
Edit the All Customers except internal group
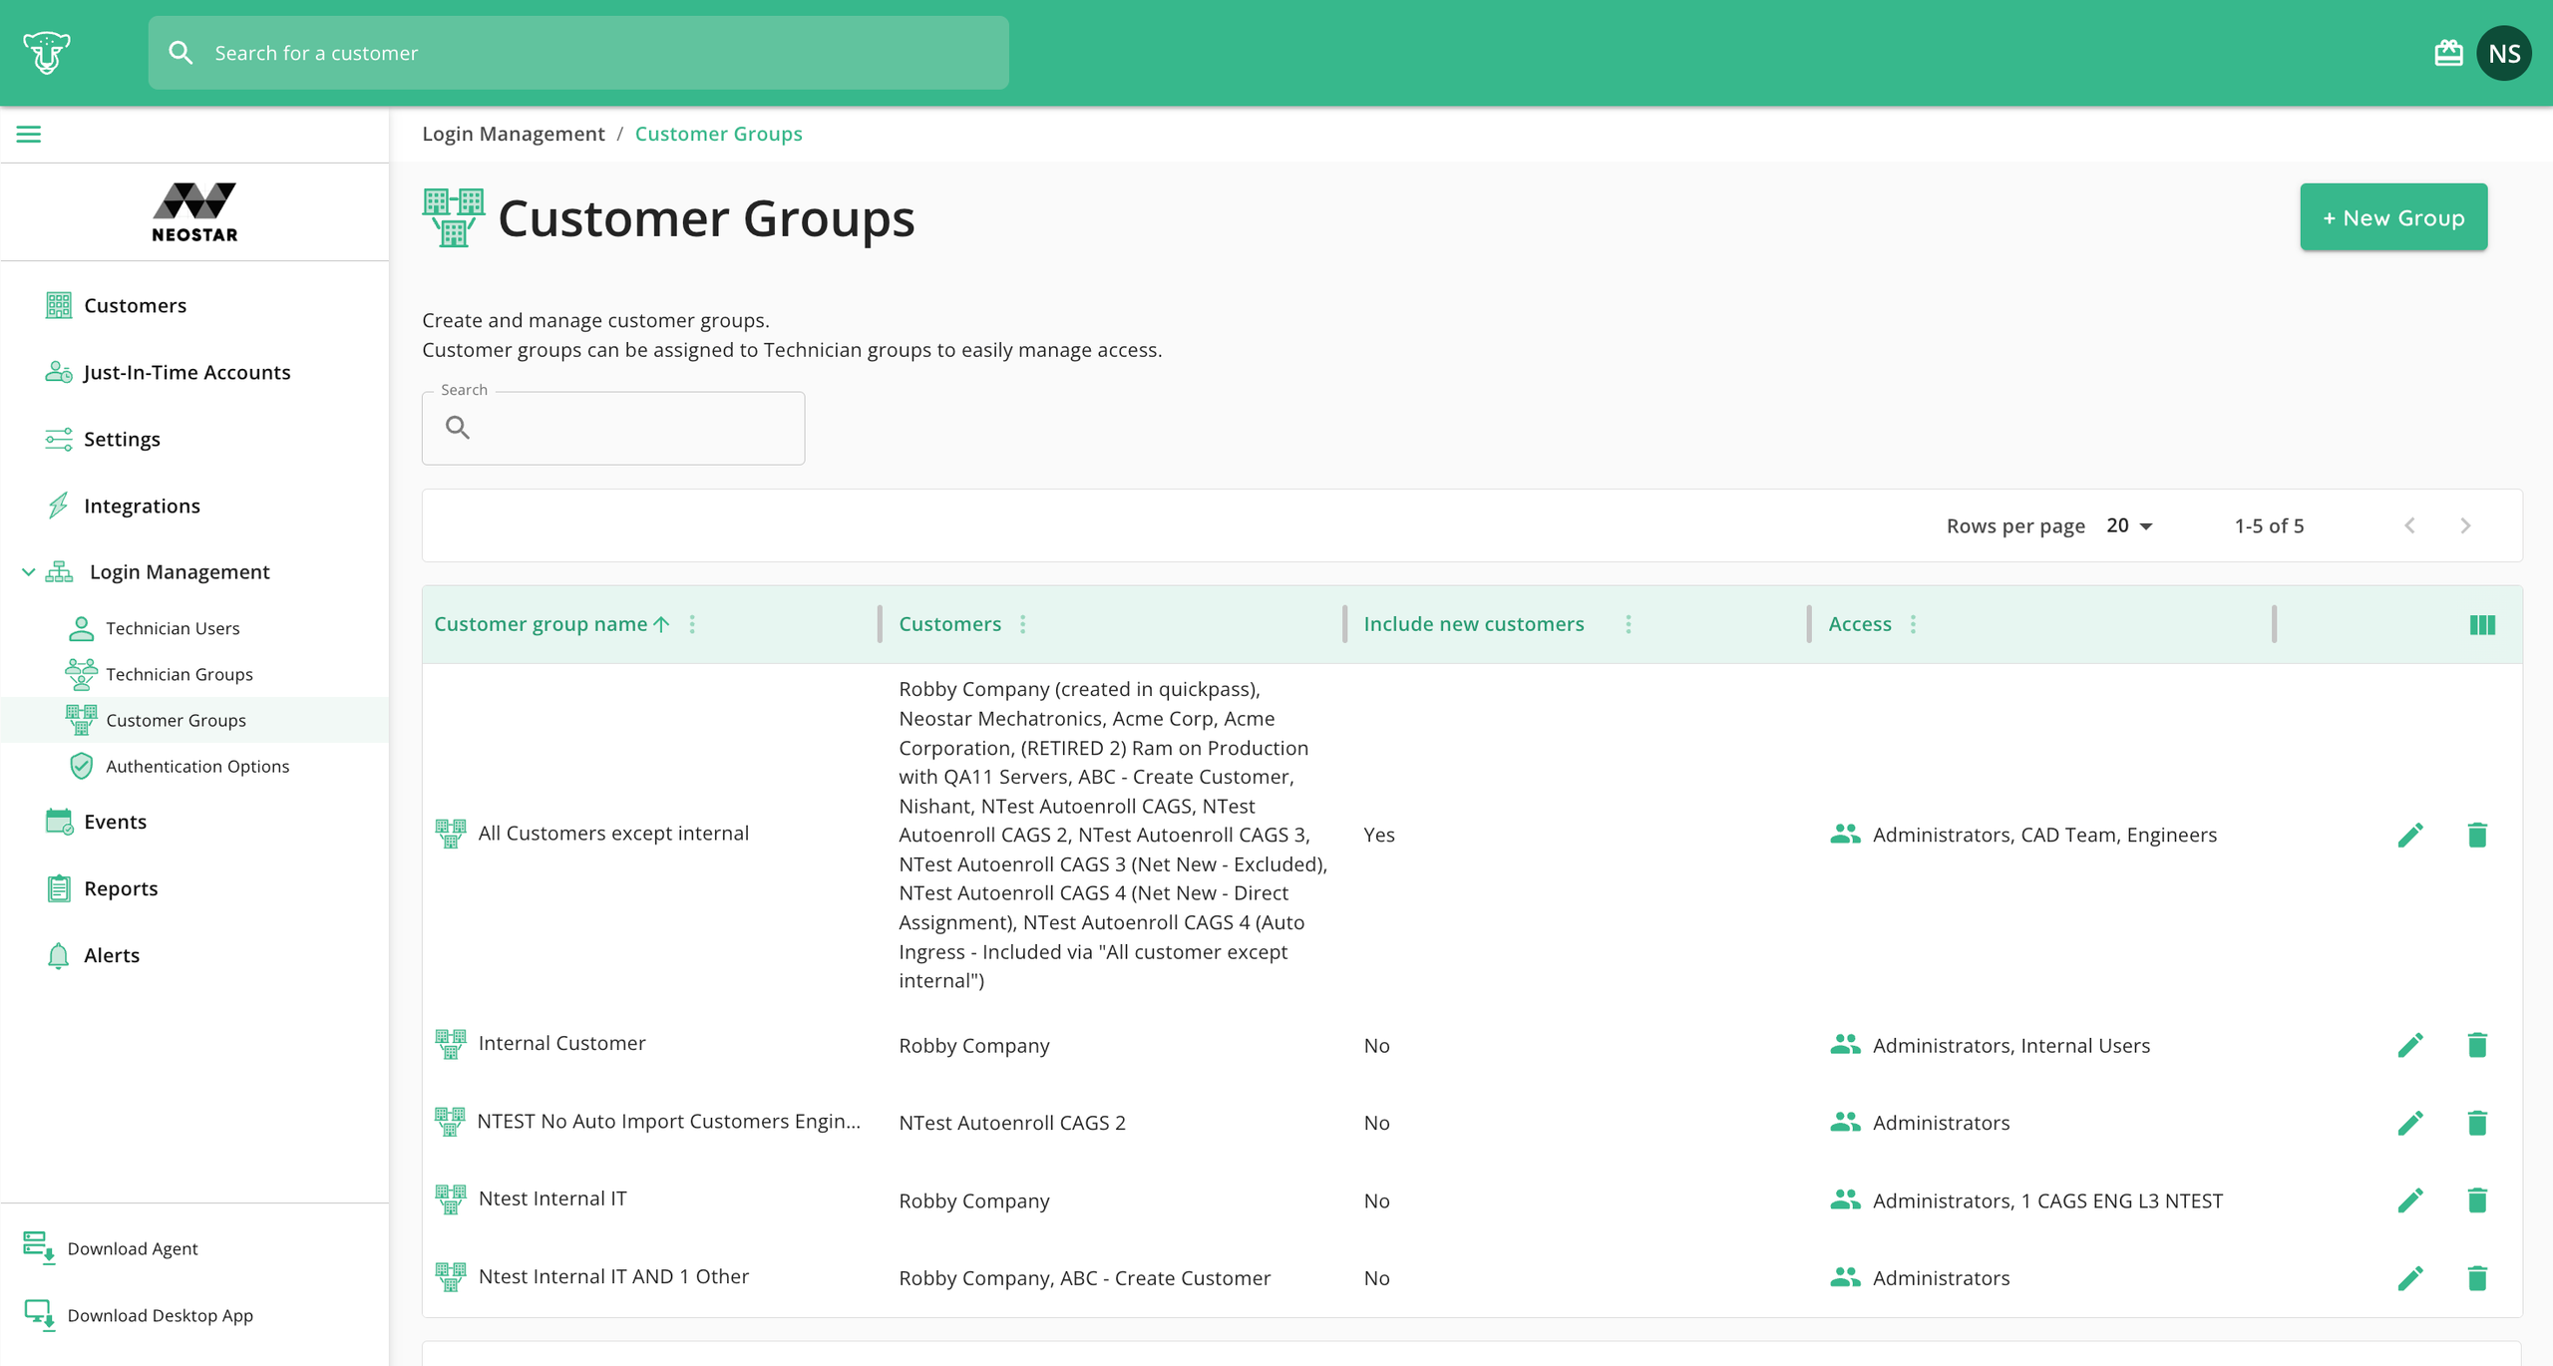click(2410, 835)
